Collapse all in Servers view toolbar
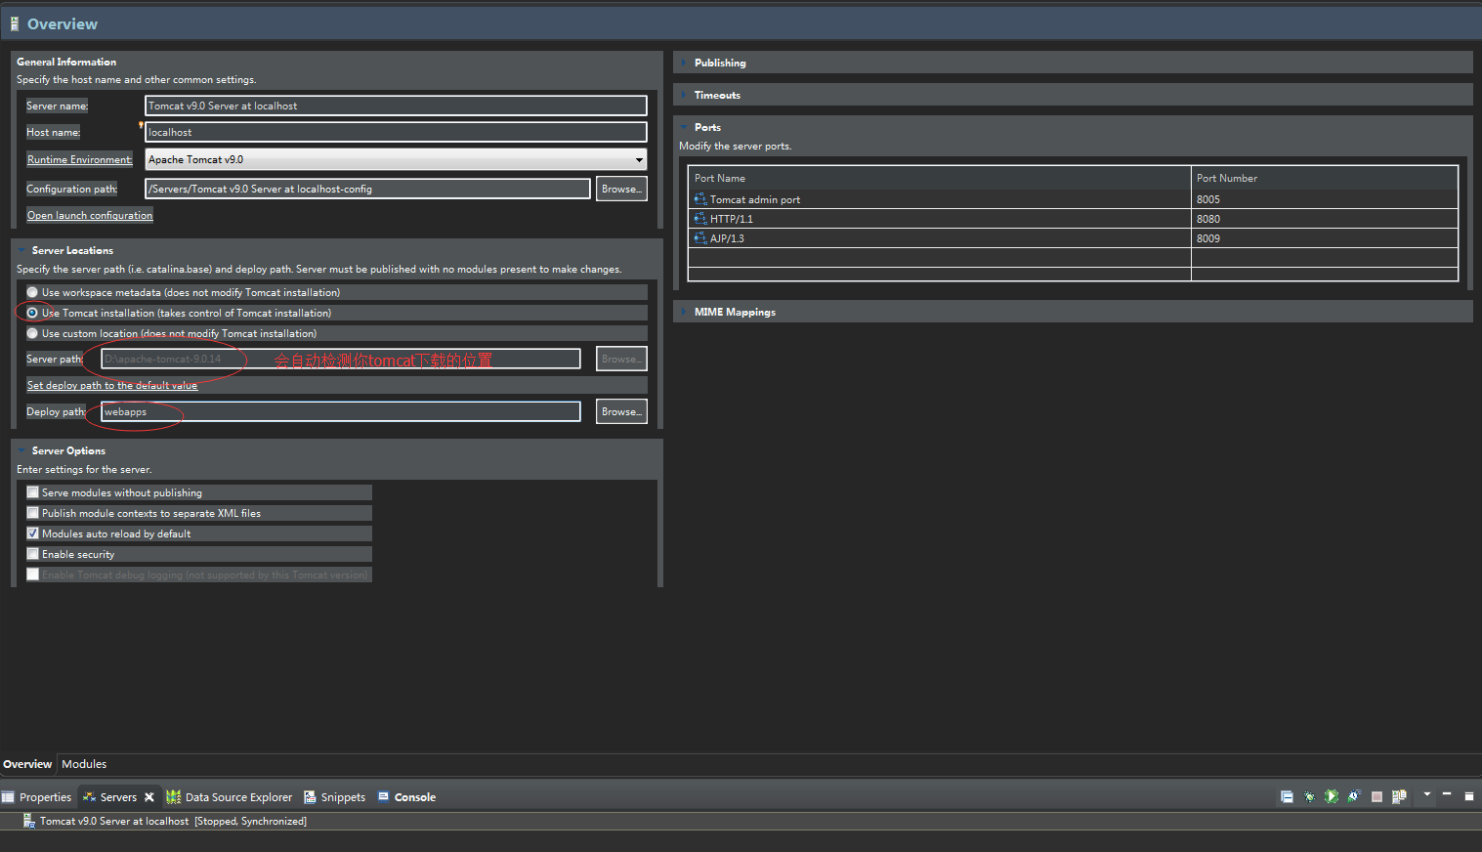Screen dimensions: 1482x852 click(1287, 797)
